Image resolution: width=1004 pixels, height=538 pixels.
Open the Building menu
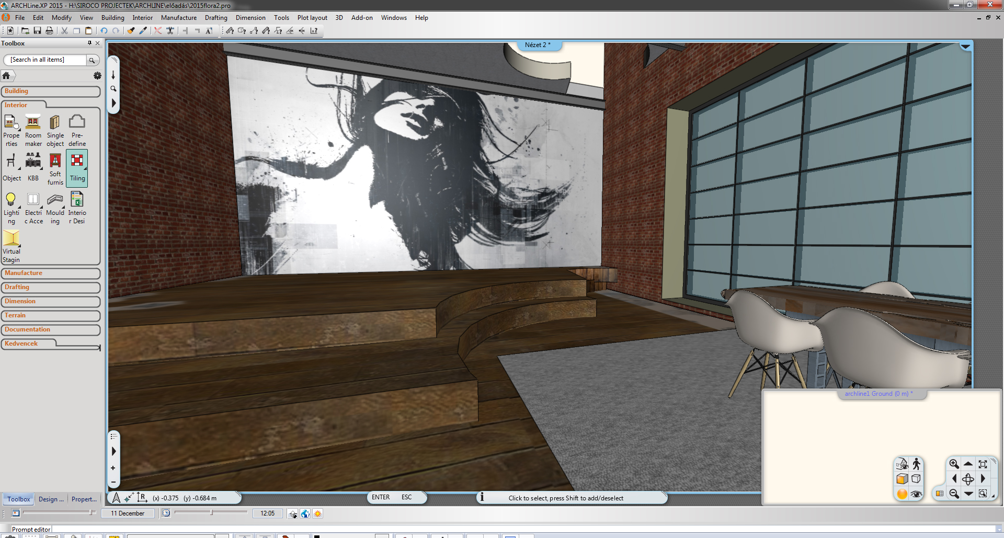(x=112, y=18)
